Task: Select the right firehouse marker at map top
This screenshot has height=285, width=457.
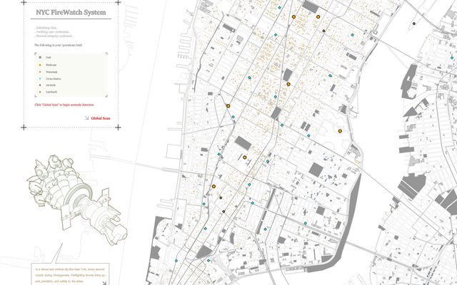Action: (x=318, y=17)
